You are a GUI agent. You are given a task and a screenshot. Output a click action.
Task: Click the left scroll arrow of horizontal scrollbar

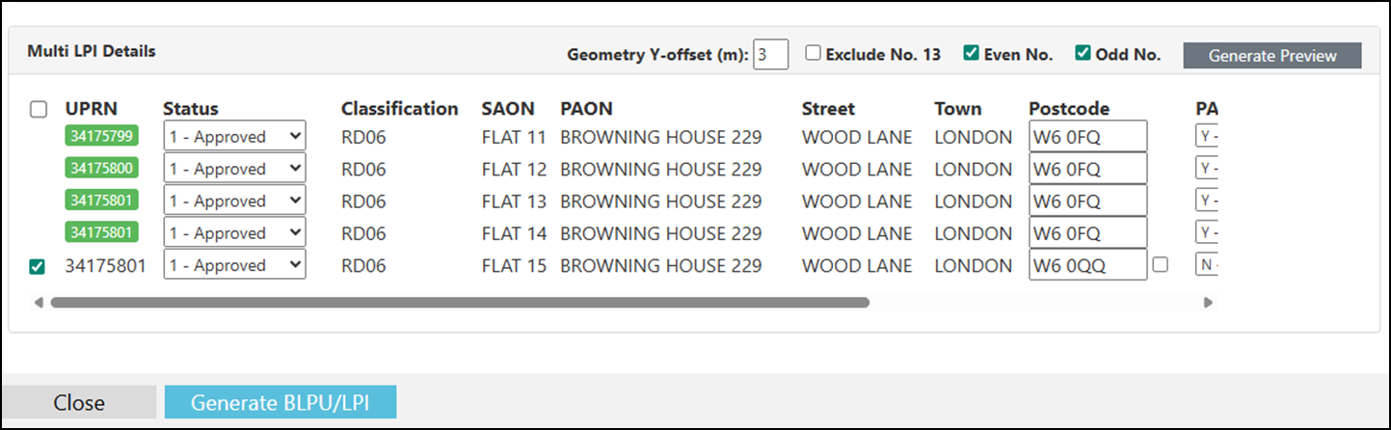[39, 302]
